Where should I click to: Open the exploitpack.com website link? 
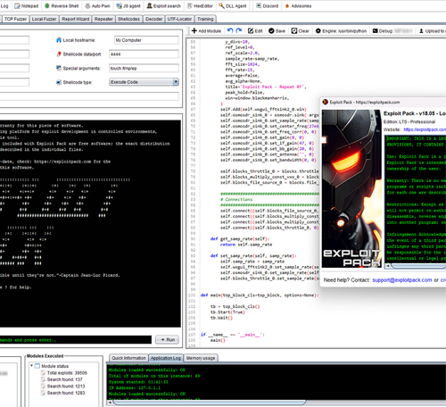tap(425, 129)
